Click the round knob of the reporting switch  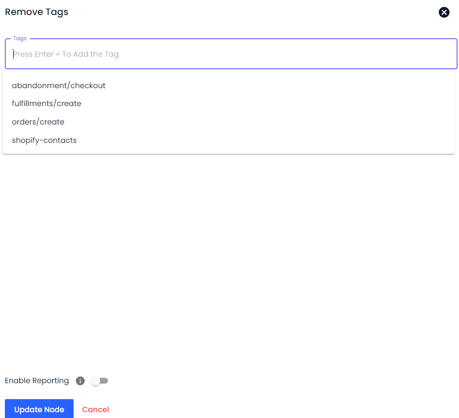pos(96,381)
